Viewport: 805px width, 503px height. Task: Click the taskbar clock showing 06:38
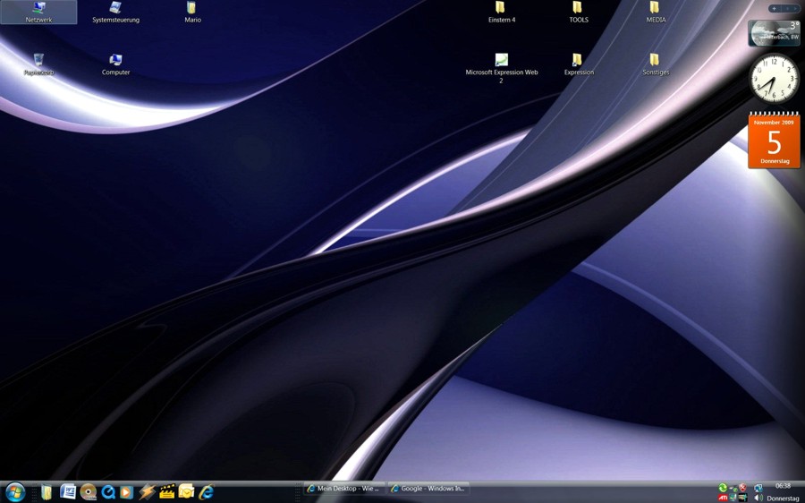coord(783,486)
